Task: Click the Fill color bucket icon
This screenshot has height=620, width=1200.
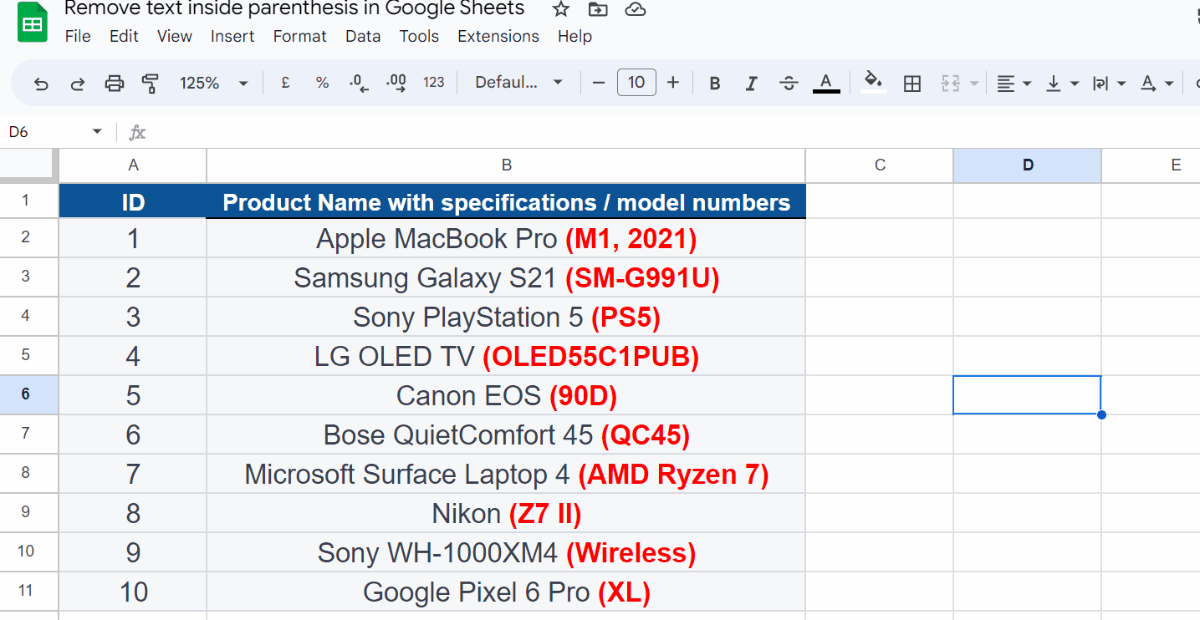Action: click(872, 83)
